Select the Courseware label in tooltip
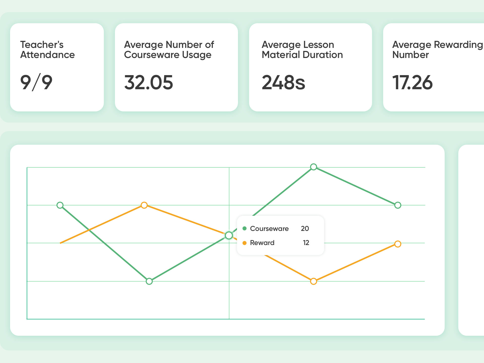The height and width of the screenshot is (363, 484). (269, 229)
